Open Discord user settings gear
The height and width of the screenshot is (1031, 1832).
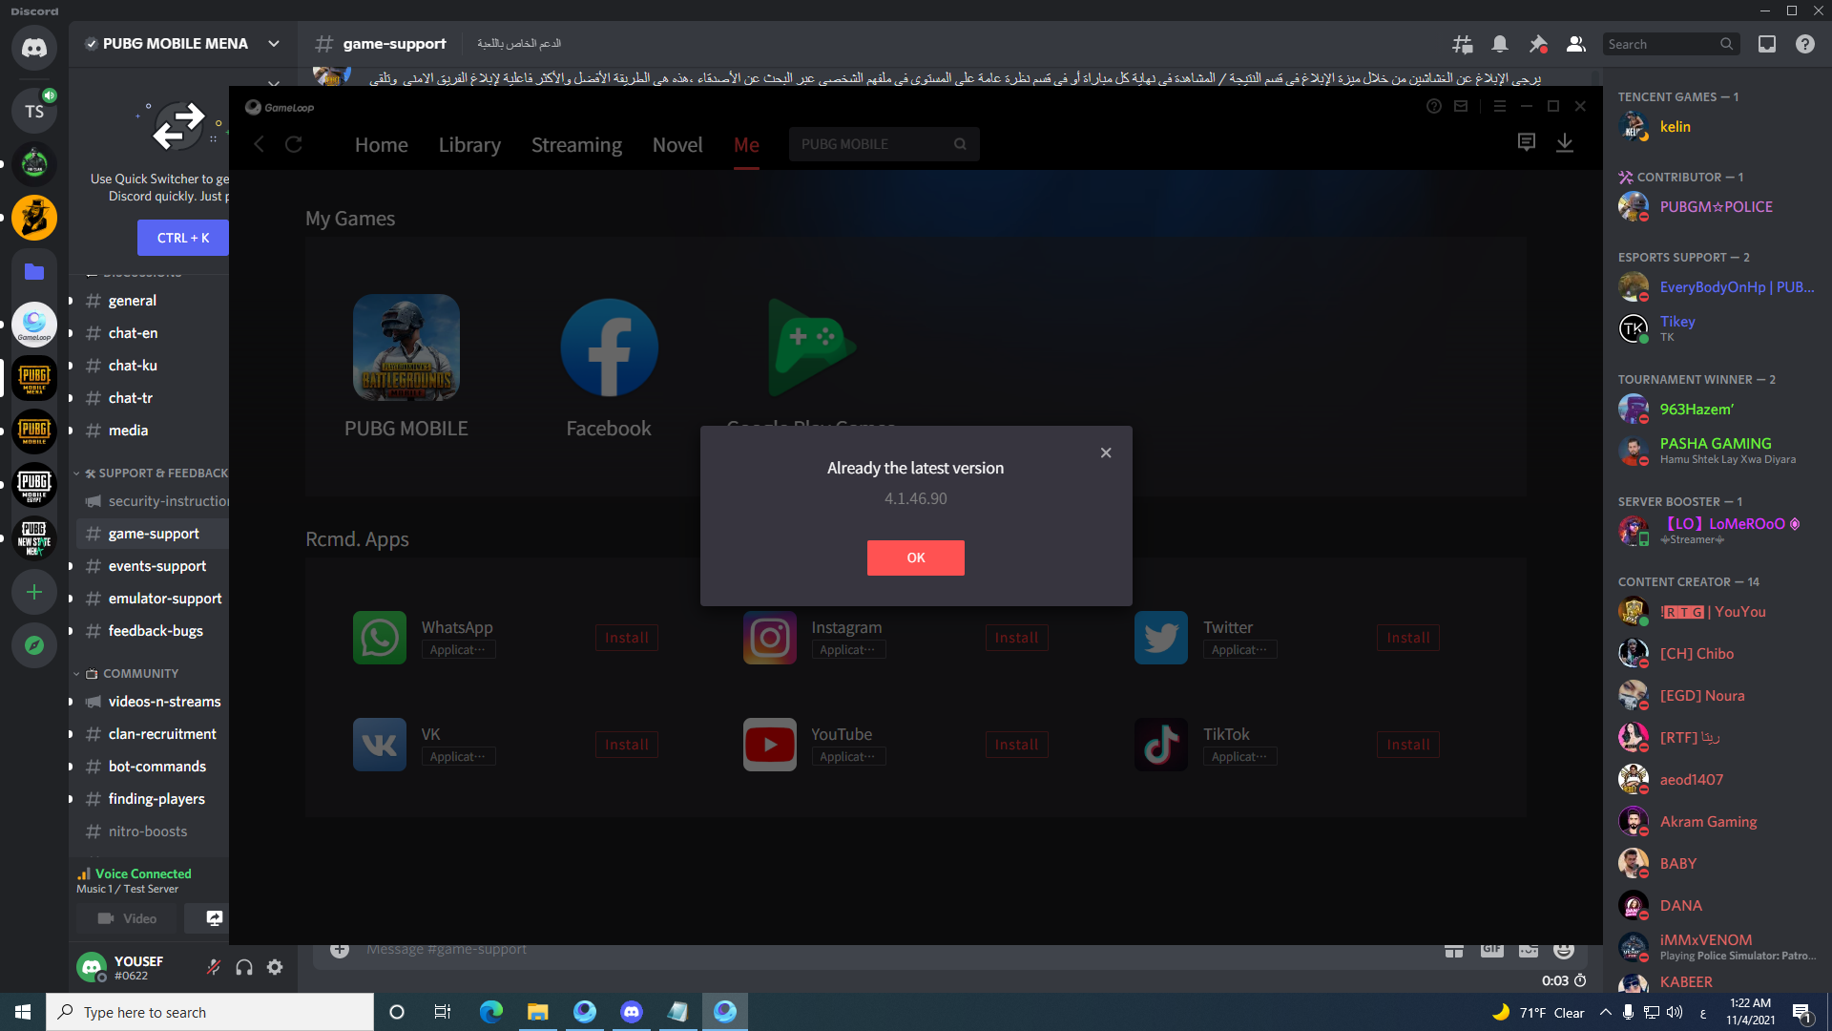tap(275, 967)
